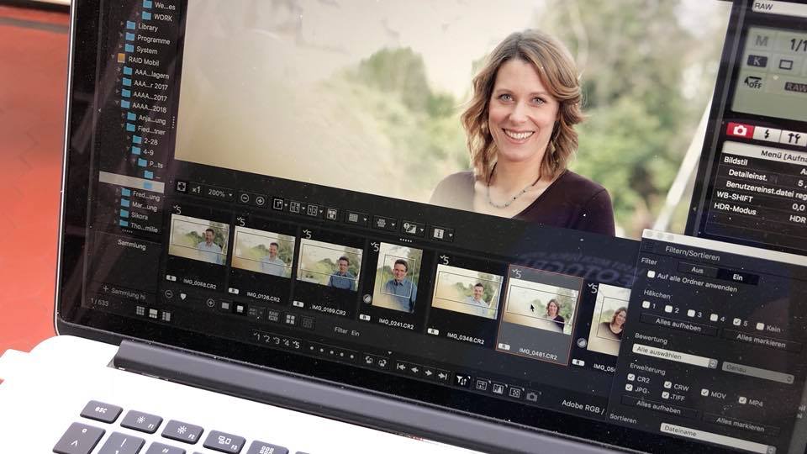807x454 pixels.
Task: Click the plus zoom-in icon beside 200%
Action: click(x=261, y=201)
